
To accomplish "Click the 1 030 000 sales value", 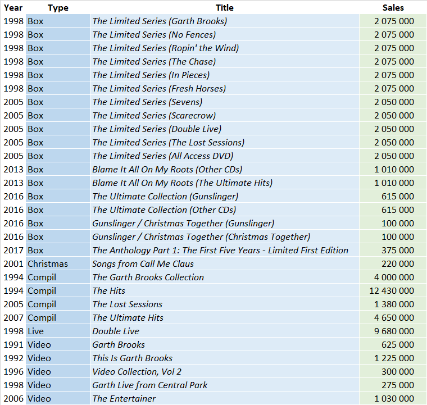I will pos(394,398).
